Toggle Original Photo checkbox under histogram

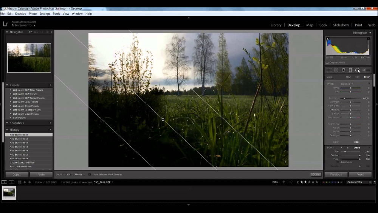coord(327,62)
